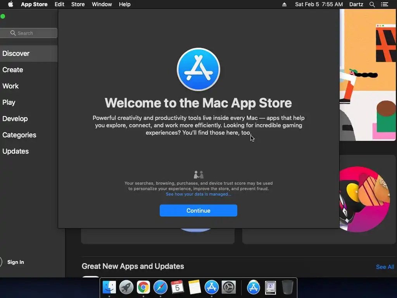Open the Window menu
The height and width of the screenshot is (298, 397).
click(102, 4)
